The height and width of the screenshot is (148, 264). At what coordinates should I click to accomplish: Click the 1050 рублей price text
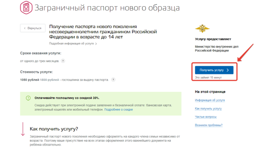point(30,80)
